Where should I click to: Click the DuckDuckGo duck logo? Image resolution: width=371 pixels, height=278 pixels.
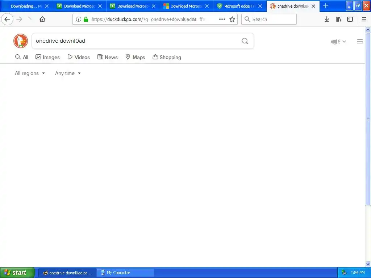(21, 41)
